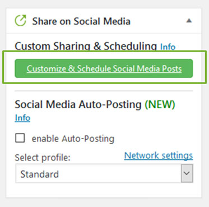Open the Network settings link
Screen dimensions: 209x207
click(159, 155)
